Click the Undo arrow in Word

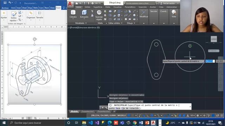(9, 2)
